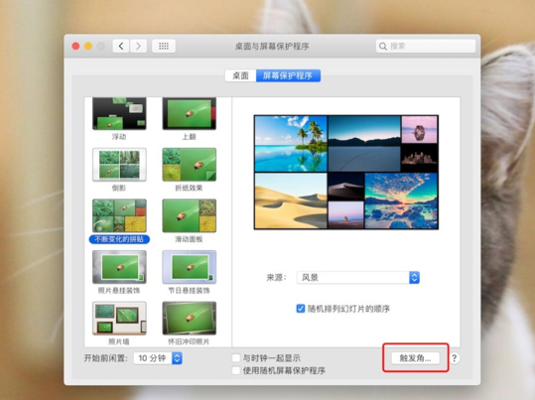
Task: Select the 倒影 screen saver thumbnail
Action: point(119,164)
